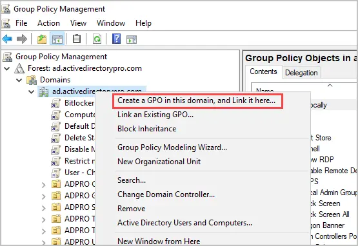The height and width of the screenshot is (246, 358).
Task: Select the Bitlocker GPO link icon
Action: [x=55, y=103]
